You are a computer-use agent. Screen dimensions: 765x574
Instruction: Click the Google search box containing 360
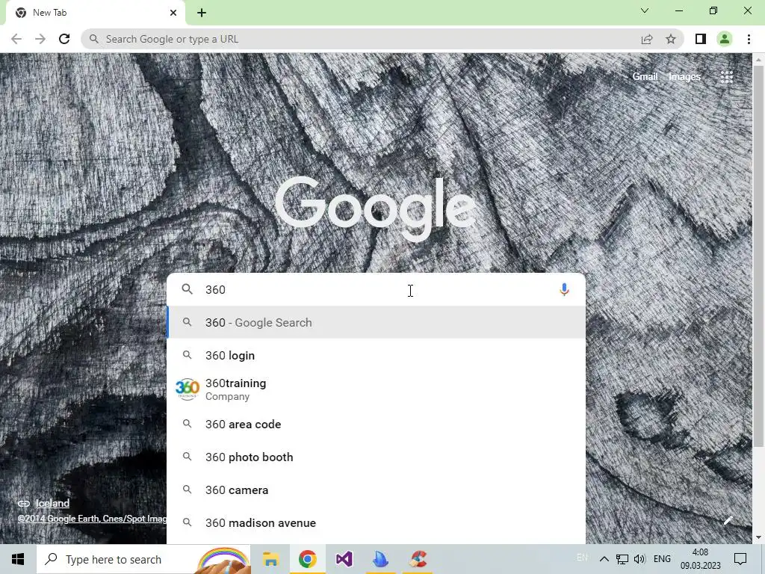click(x=377, y=289)
